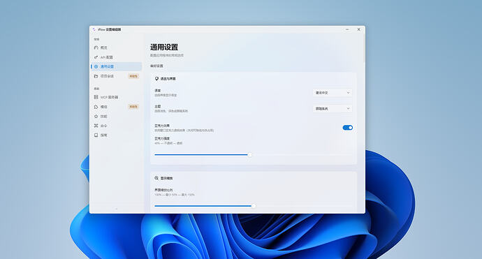Click the magnifier icon in display zoom section
This screenshot has width=482, height=259.
click(x=156, y=178)
